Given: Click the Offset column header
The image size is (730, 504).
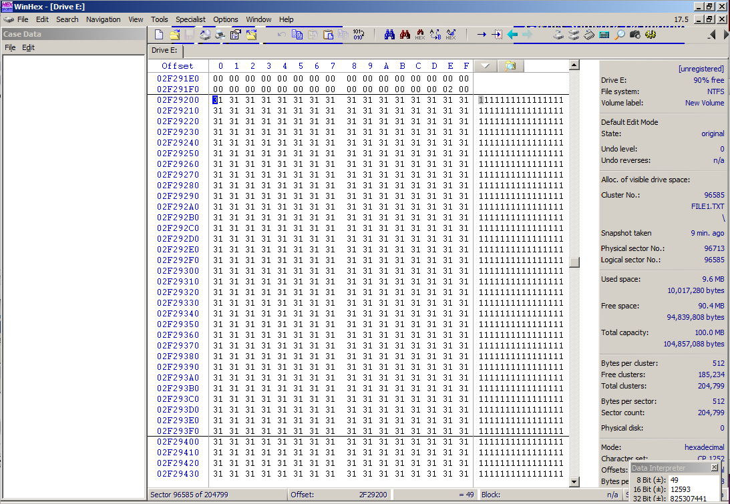Looking at the screenshot, I should [178, 65].
